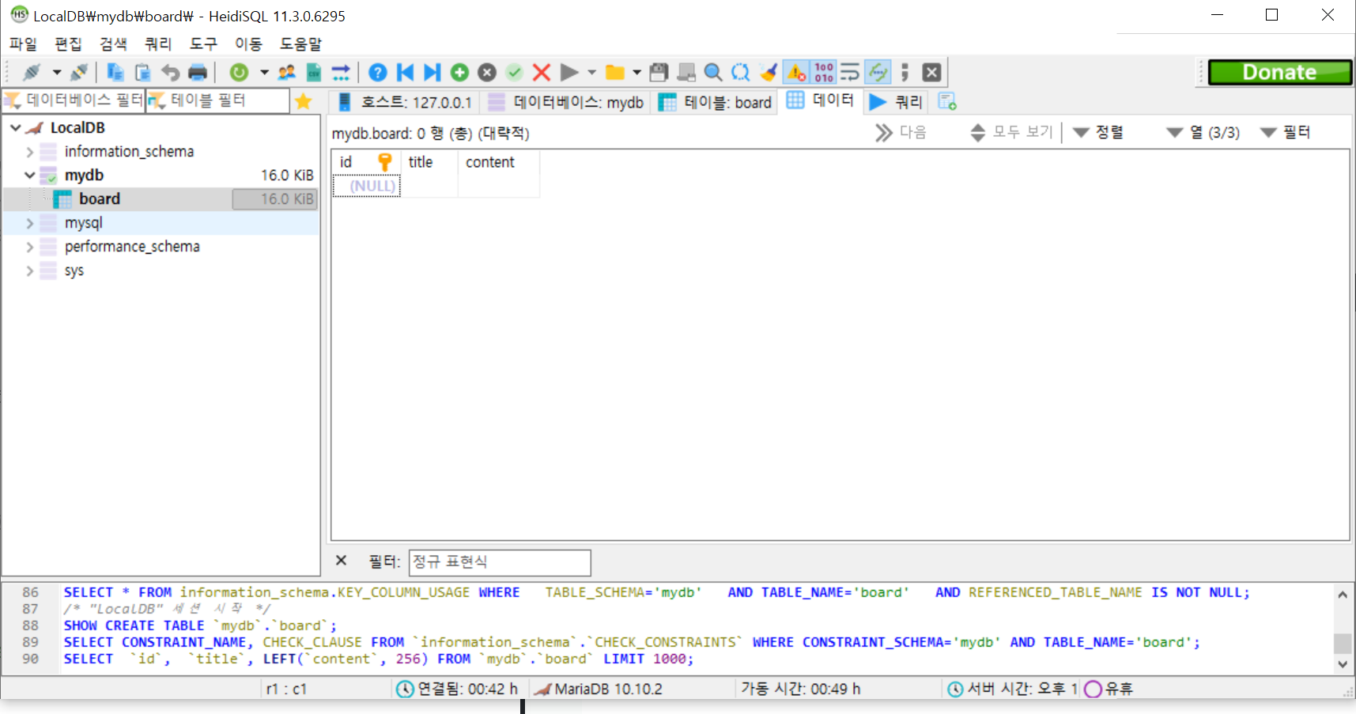Collapse the LocalDB tree node

(15, 127)
